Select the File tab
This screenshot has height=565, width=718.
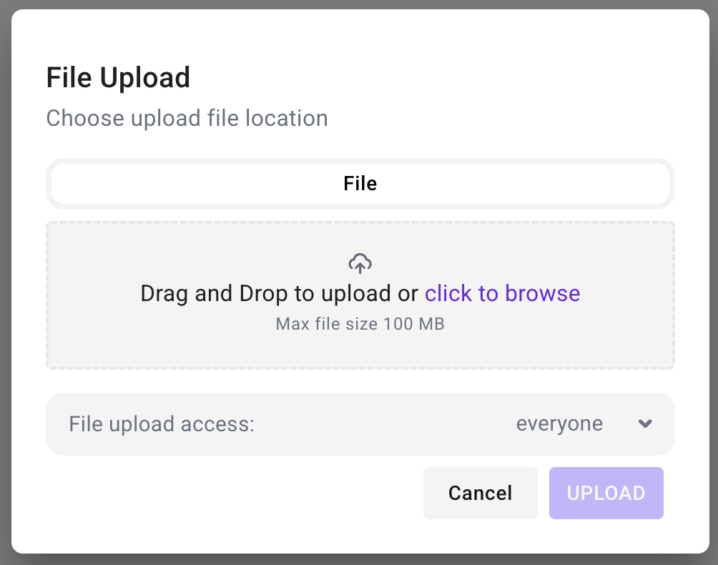(x=360, y=184)
